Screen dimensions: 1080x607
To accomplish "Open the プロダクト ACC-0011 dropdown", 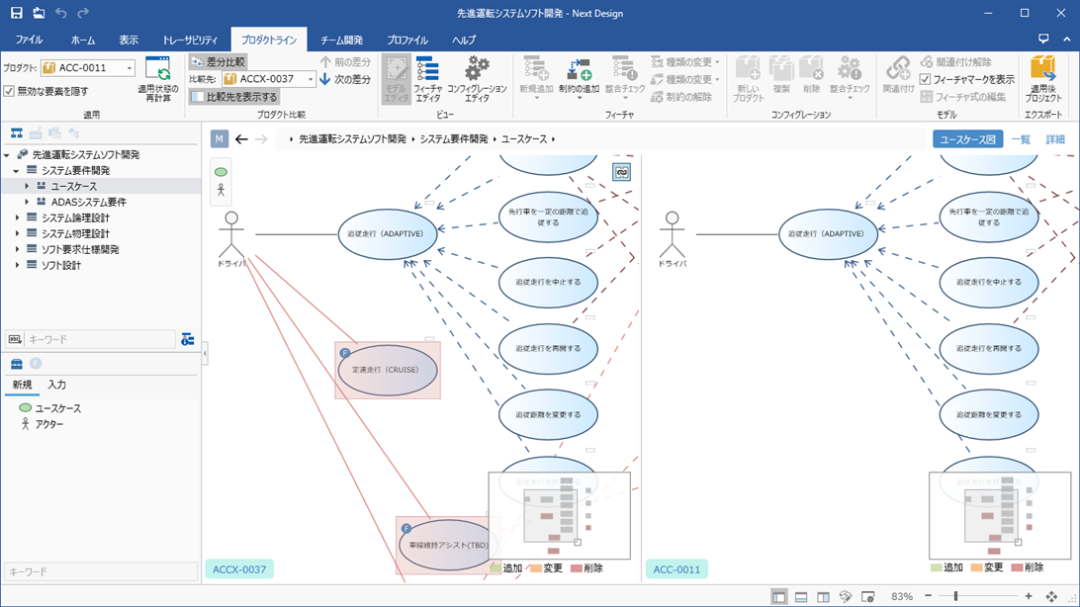I will (x=130, y=68).
